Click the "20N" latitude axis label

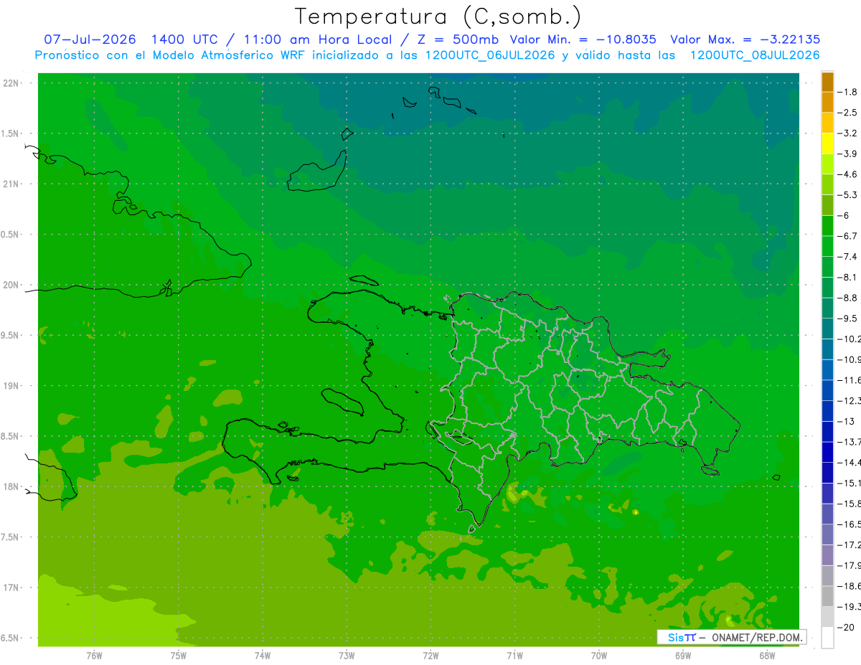coord(11,285)
